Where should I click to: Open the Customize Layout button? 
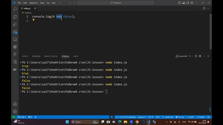click(x=192, y=3)
